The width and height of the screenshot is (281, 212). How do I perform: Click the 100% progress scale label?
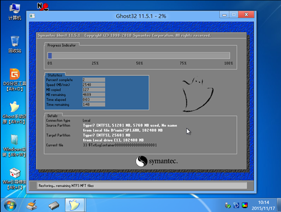228,63
